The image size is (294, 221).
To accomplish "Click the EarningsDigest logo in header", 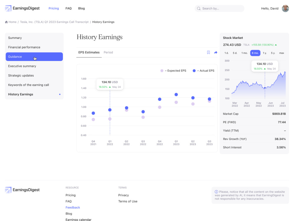I will (22, 8).
